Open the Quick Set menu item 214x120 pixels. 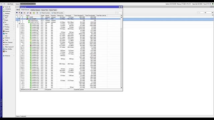(x=7, y=7)
